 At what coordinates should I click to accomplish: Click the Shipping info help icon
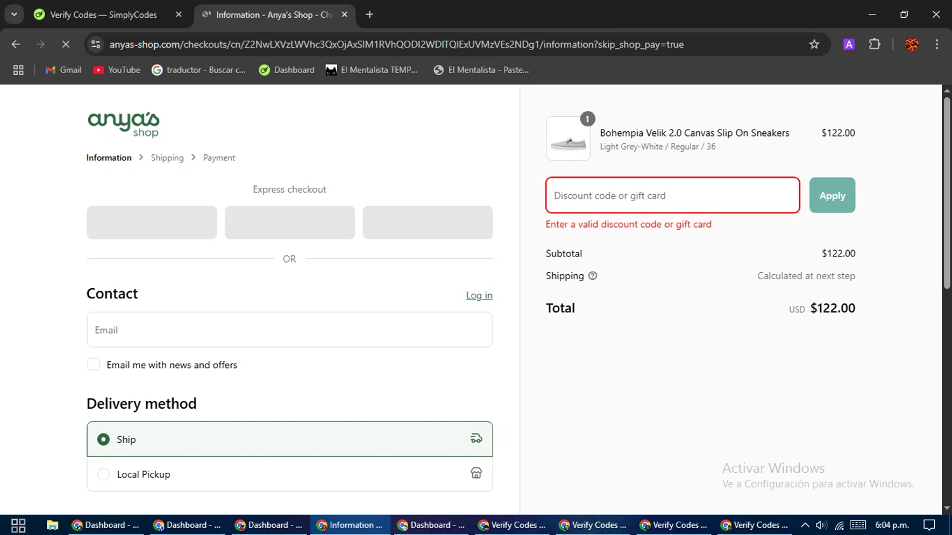point(593,276)
